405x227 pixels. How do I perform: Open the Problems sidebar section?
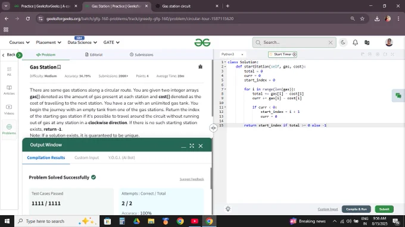pos(9,130)
